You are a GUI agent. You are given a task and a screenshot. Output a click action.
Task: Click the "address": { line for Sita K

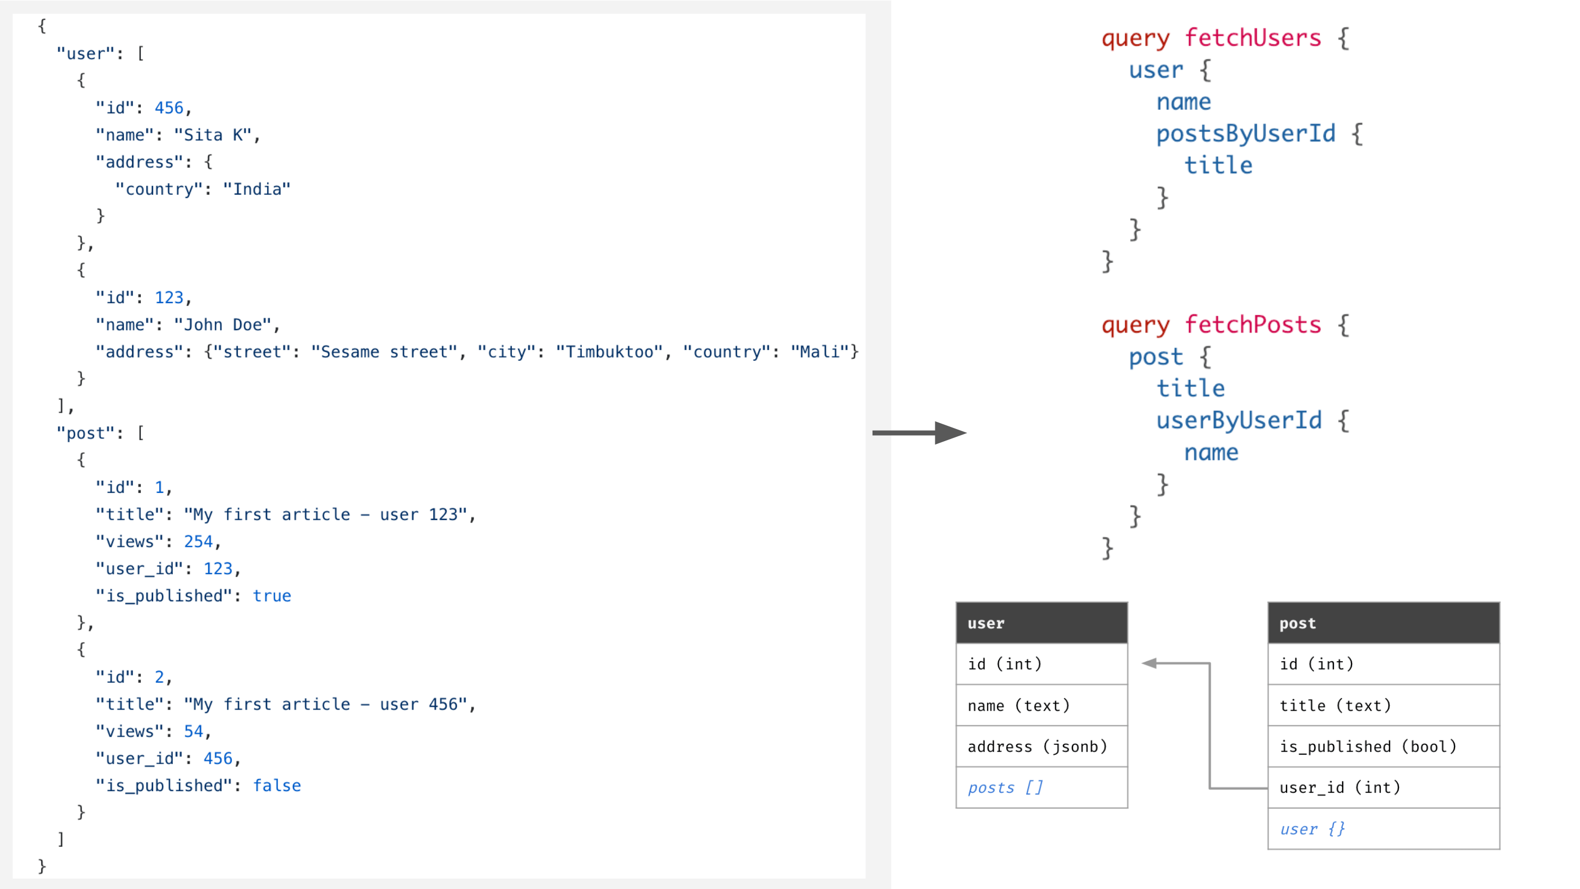tap(154, 162)
